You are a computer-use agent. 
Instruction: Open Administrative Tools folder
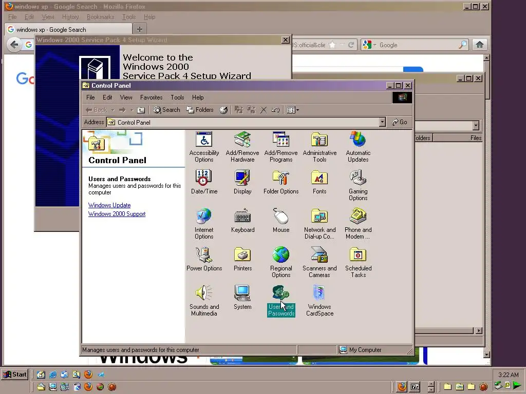pos(320,147)
